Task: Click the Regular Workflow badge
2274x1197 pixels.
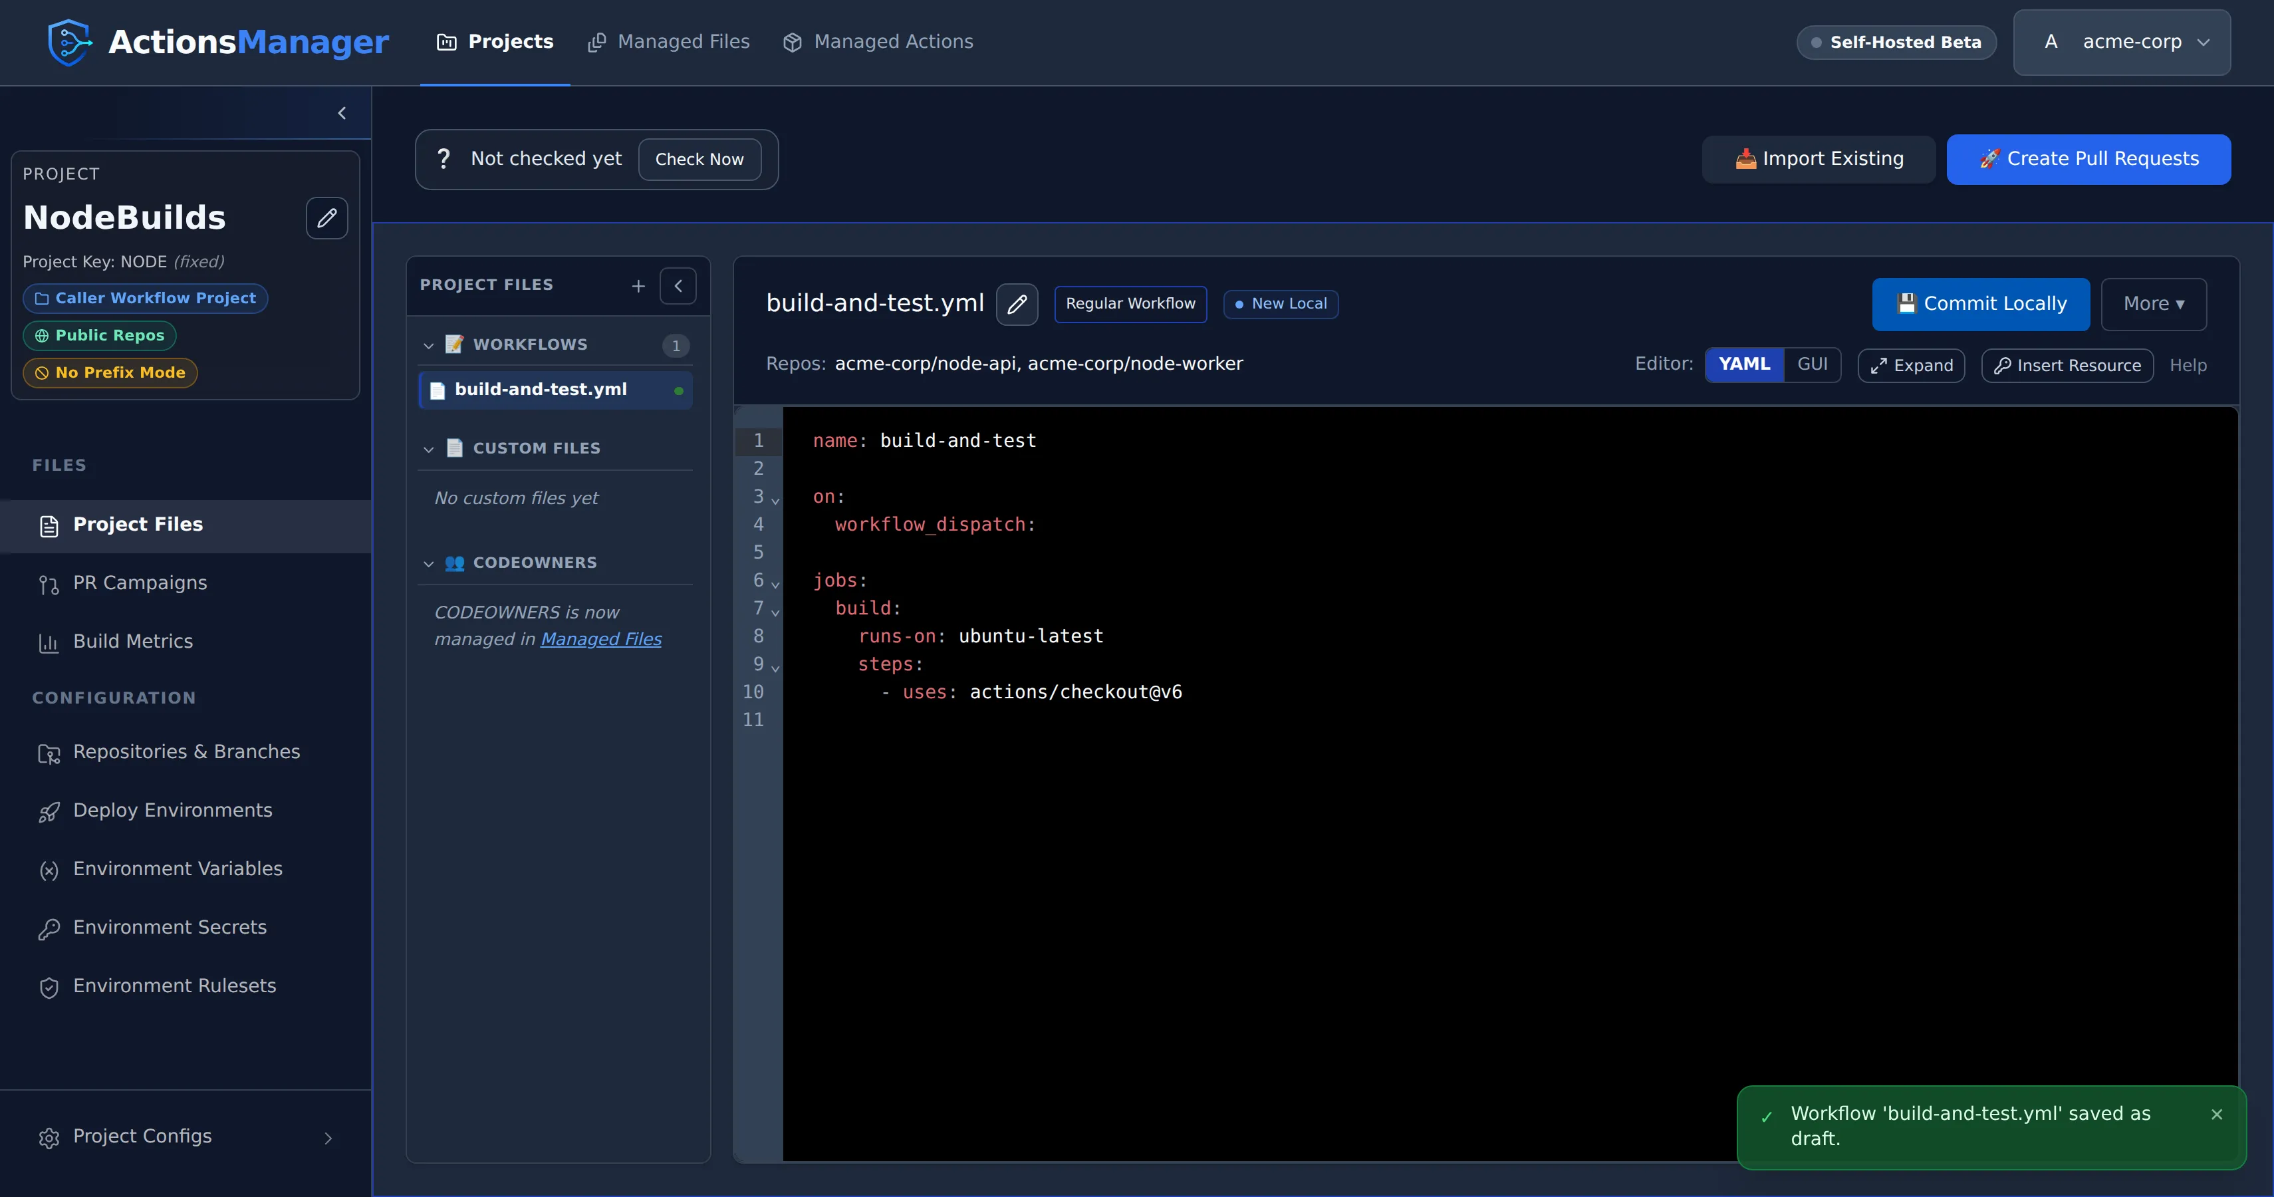Action: 1130,304
